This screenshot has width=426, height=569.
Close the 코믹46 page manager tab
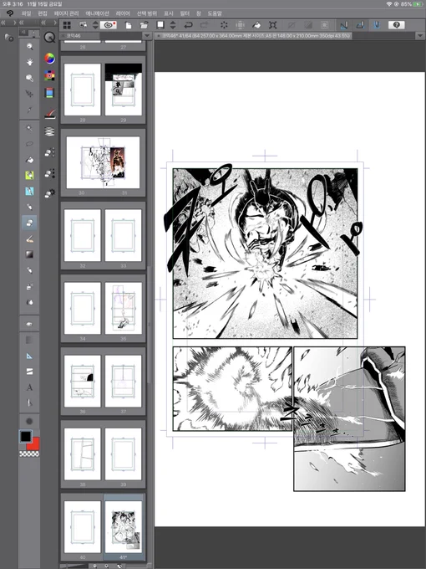point(63,36)
